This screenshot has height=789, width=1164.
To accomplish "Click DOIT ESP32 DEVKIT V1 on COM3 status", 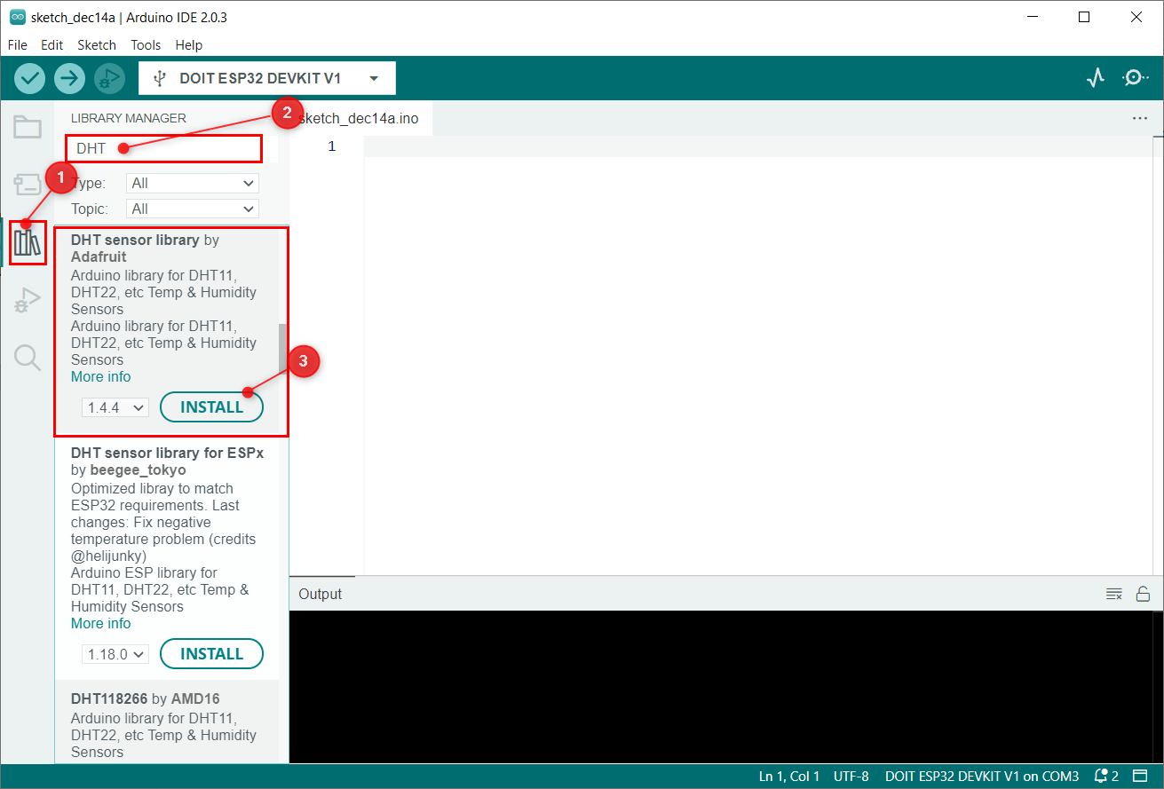I will click(982, 777).
